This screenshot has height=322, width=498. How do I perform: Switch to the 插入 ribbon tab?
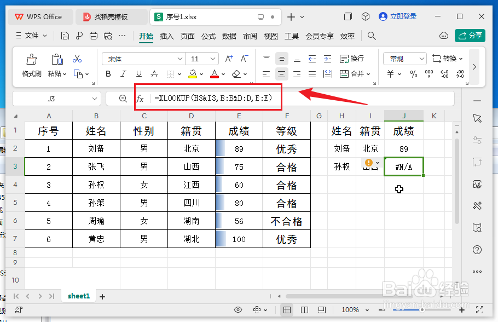point(166,37)
